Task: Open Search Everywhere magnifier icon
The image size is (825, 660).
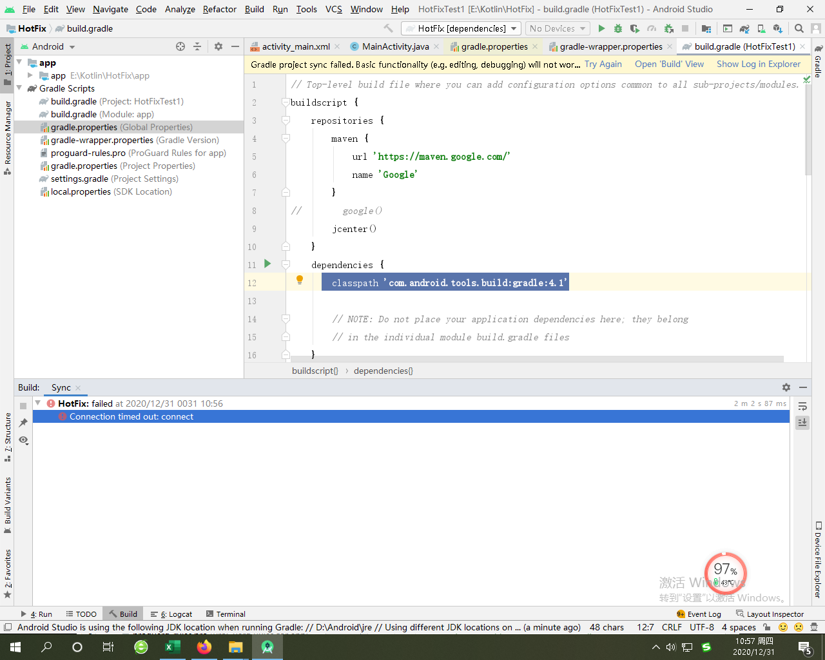Action: coord(799,28)
